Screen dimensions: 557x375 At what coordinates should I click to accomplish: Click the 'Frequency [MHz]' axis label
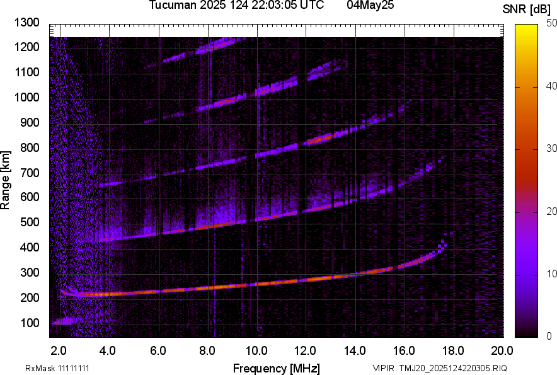277,368
